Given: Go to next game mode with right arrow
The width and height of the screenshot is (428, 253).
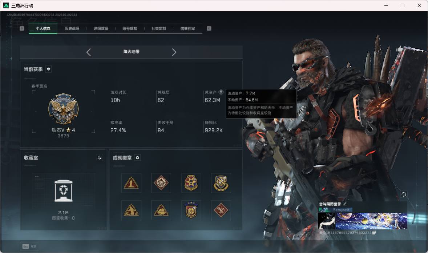Looking at the screenshot, I should coord(174,52).
